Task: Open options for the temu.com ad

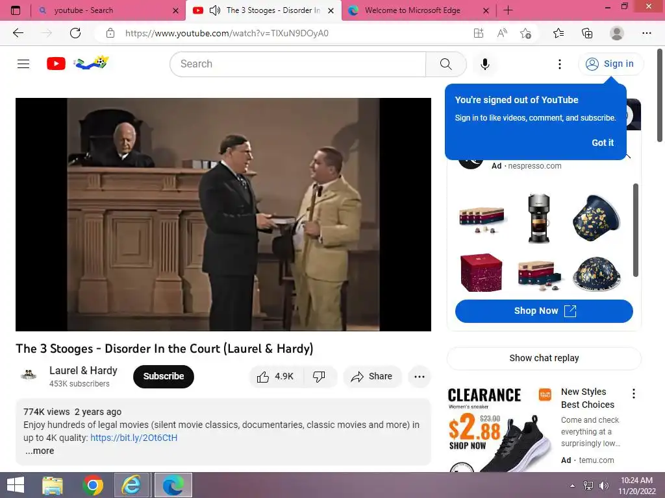Action: pos(634,394)
